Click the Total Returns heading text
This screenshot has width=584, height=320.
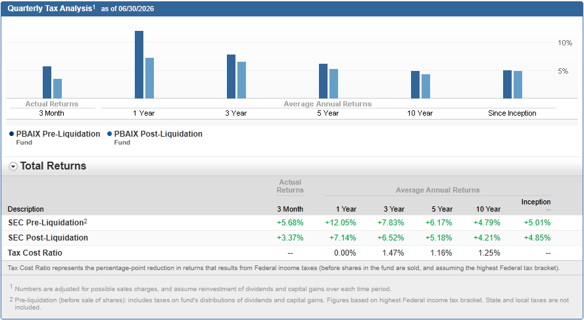coord(53,166)
